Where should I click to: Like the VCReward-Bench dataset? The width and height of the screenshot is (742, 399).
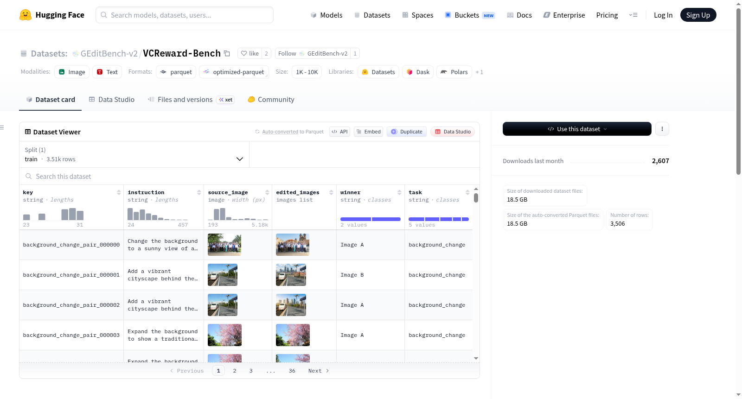(x=249, y=53)
